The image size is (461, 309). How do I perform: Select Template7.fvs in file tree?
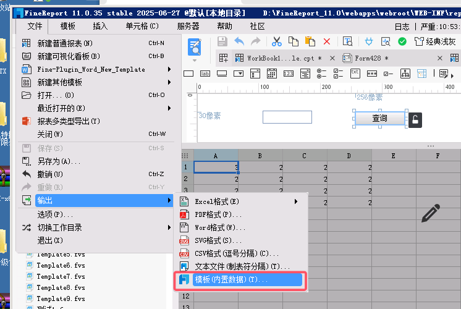61,276
